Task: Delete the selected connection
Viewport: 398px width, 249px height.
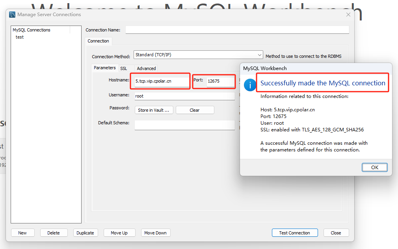Action: coord(54,233)
